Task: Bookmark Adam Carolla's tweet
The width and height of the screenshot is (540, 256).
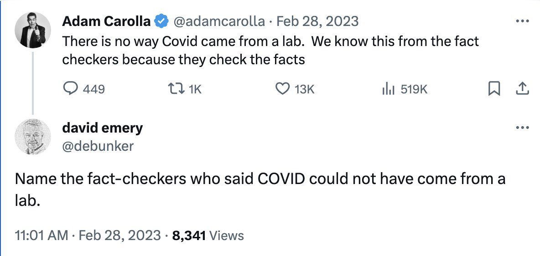Action: (x=493, y=88)
